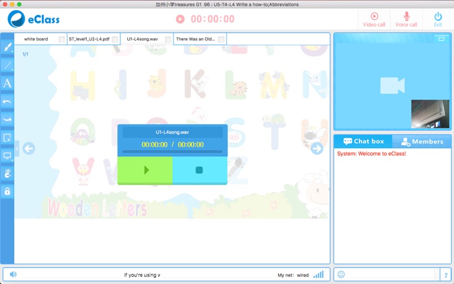Viewport: 454px width, 284px height.
Task: Click the clear-board eraser icon
Action: point(7,137)
